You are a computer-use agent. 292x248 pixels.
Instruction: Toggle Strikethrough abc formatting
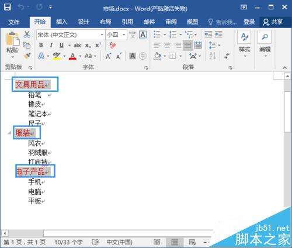(x=78, y=46)
